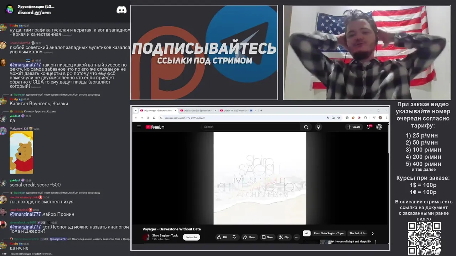456x256 pixels.
Task: Open the tab search dropdown arrow
Action: coord(136,111)
